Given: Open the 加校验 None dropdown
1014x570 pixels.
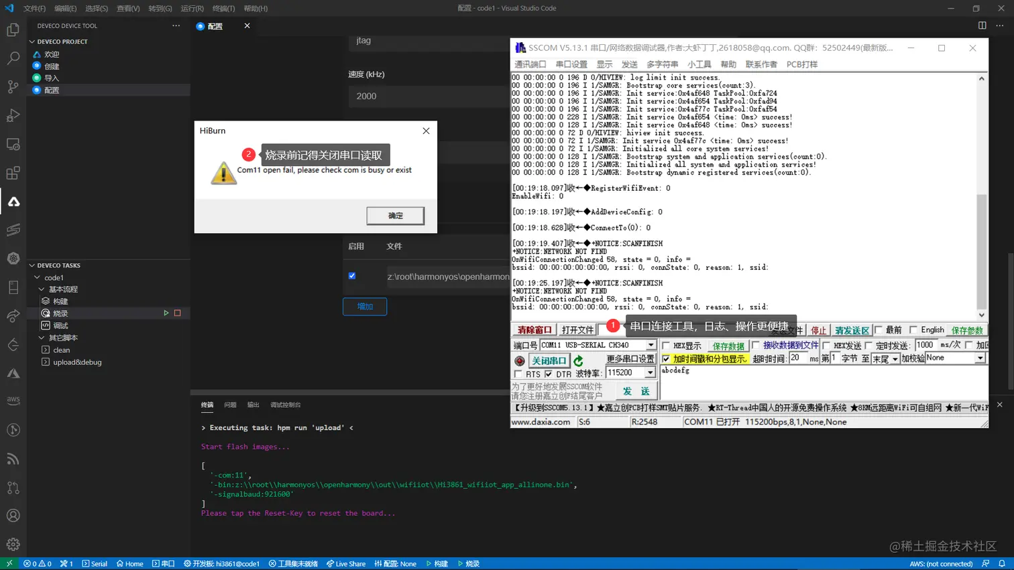Looking at the screenshot, I should pyautogui.click(x=980, y=358).
